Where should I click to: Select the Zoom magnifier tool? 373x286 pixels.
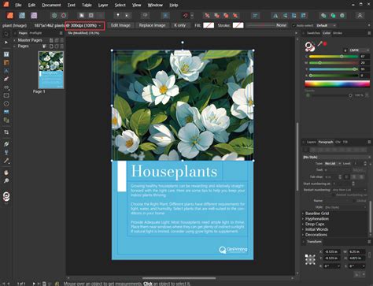[6, 180]
